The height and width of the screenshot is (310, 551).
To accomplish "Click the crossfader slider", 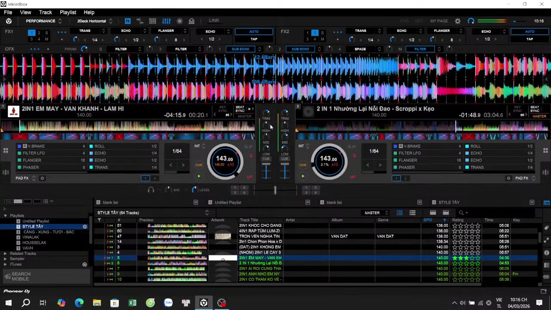I will pyautogui.click(x=275, y=190).
